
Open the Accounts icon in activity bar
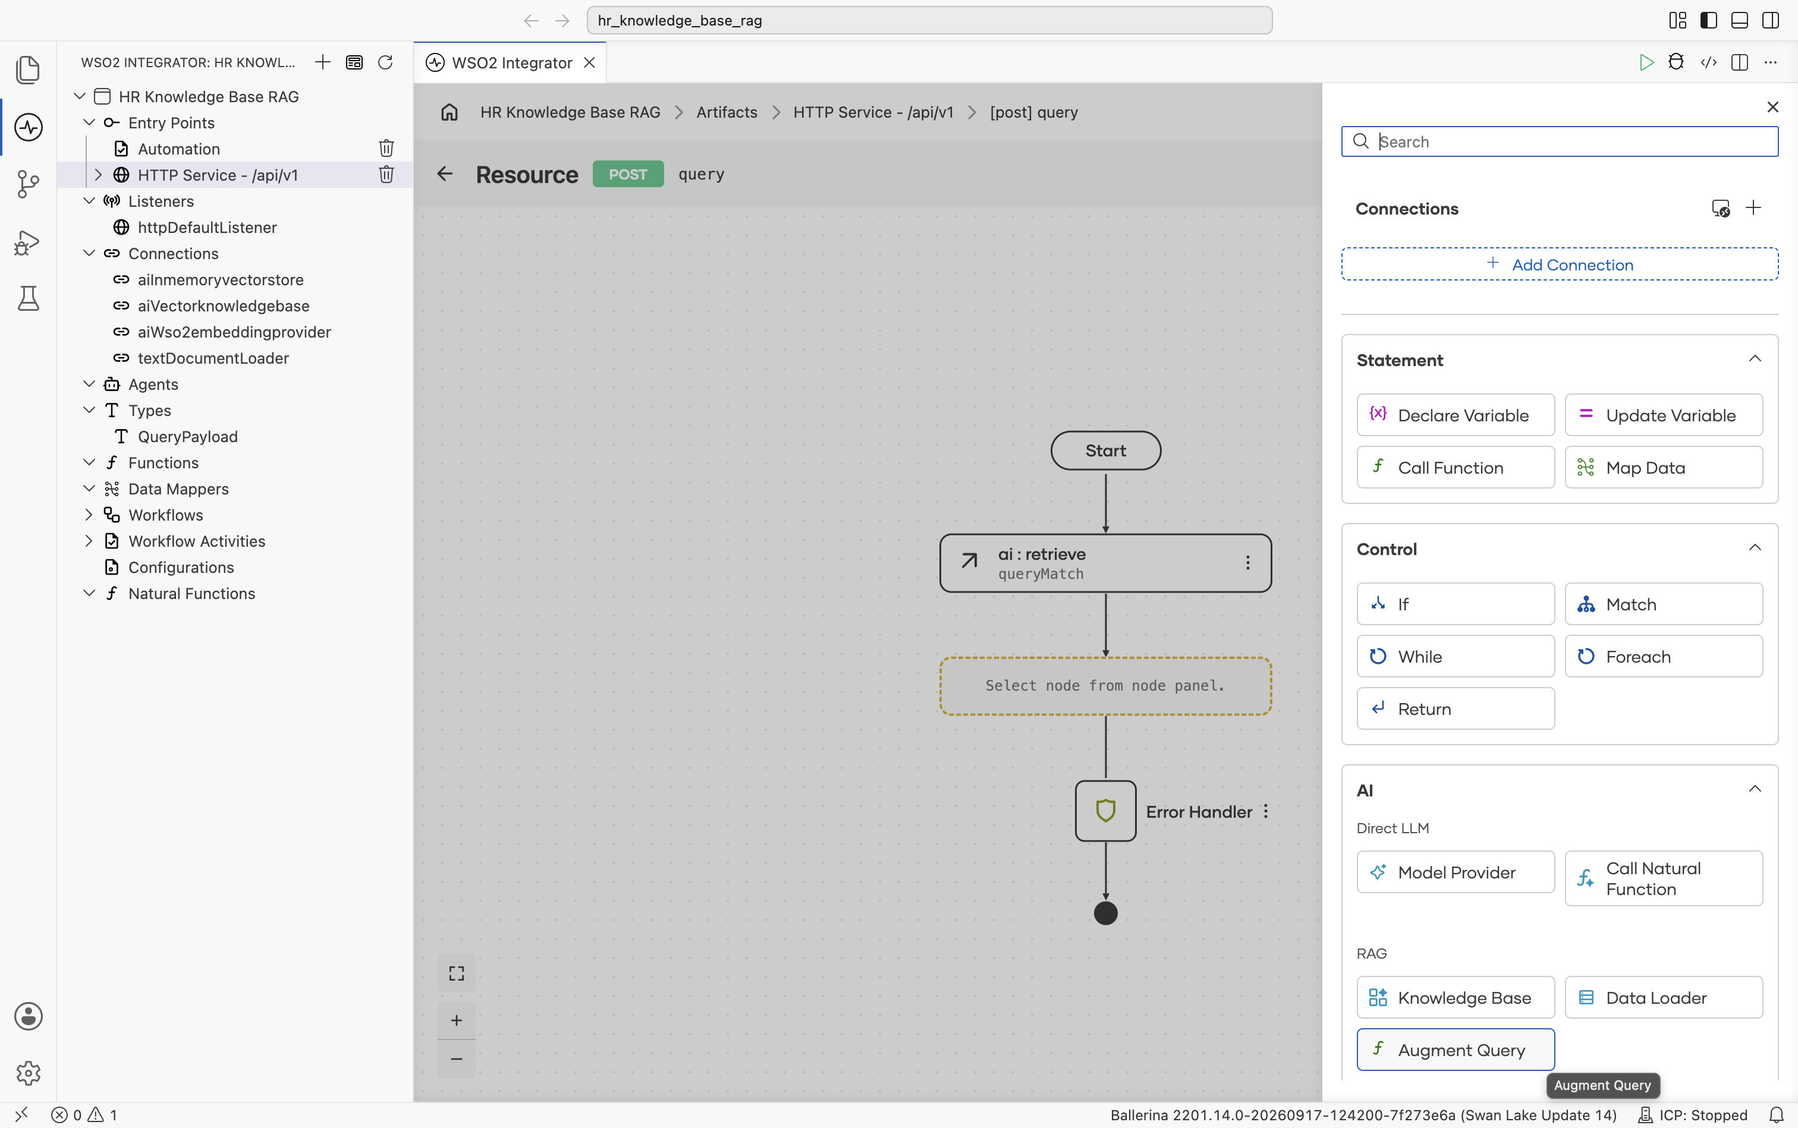pyautogui.click(x=27, y=1016)
